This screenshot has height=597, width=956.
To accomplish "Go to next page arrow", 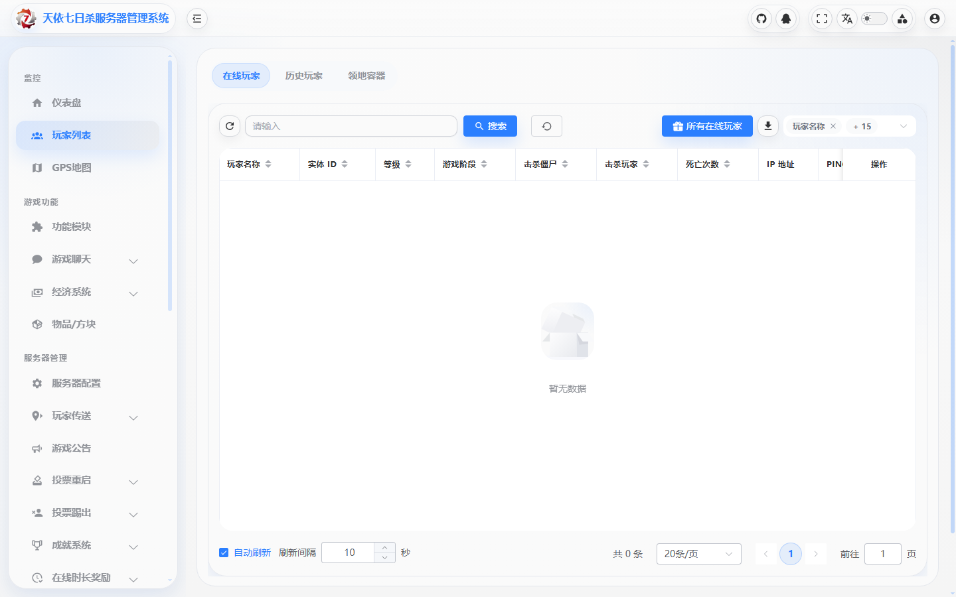I will (816, 554).
